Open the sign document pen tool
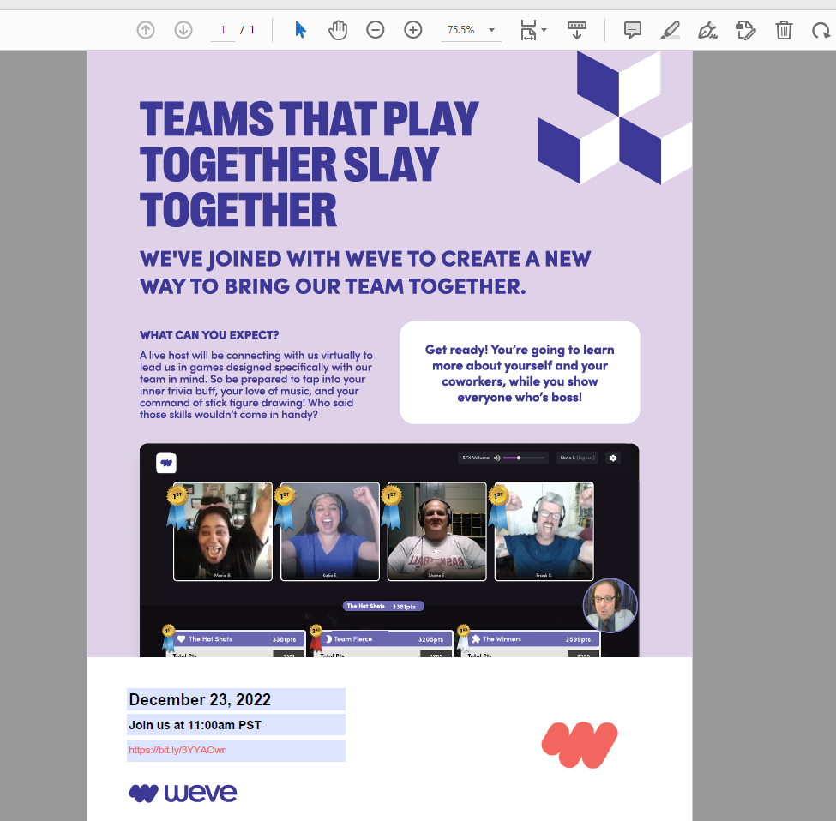 (x=707, y=30)
